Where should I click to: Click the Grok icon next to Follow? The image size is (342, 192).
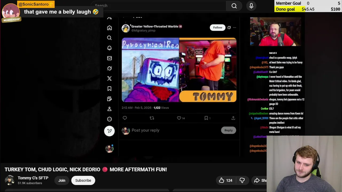[x=229, y=27]
